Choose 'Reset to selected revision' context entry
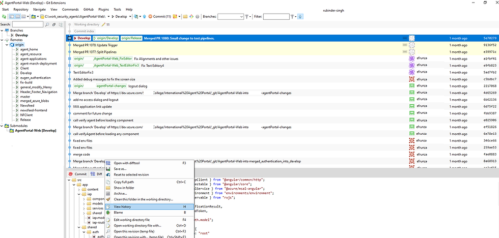This screenshot has width=499, height=238. click(x=149, y=175)
